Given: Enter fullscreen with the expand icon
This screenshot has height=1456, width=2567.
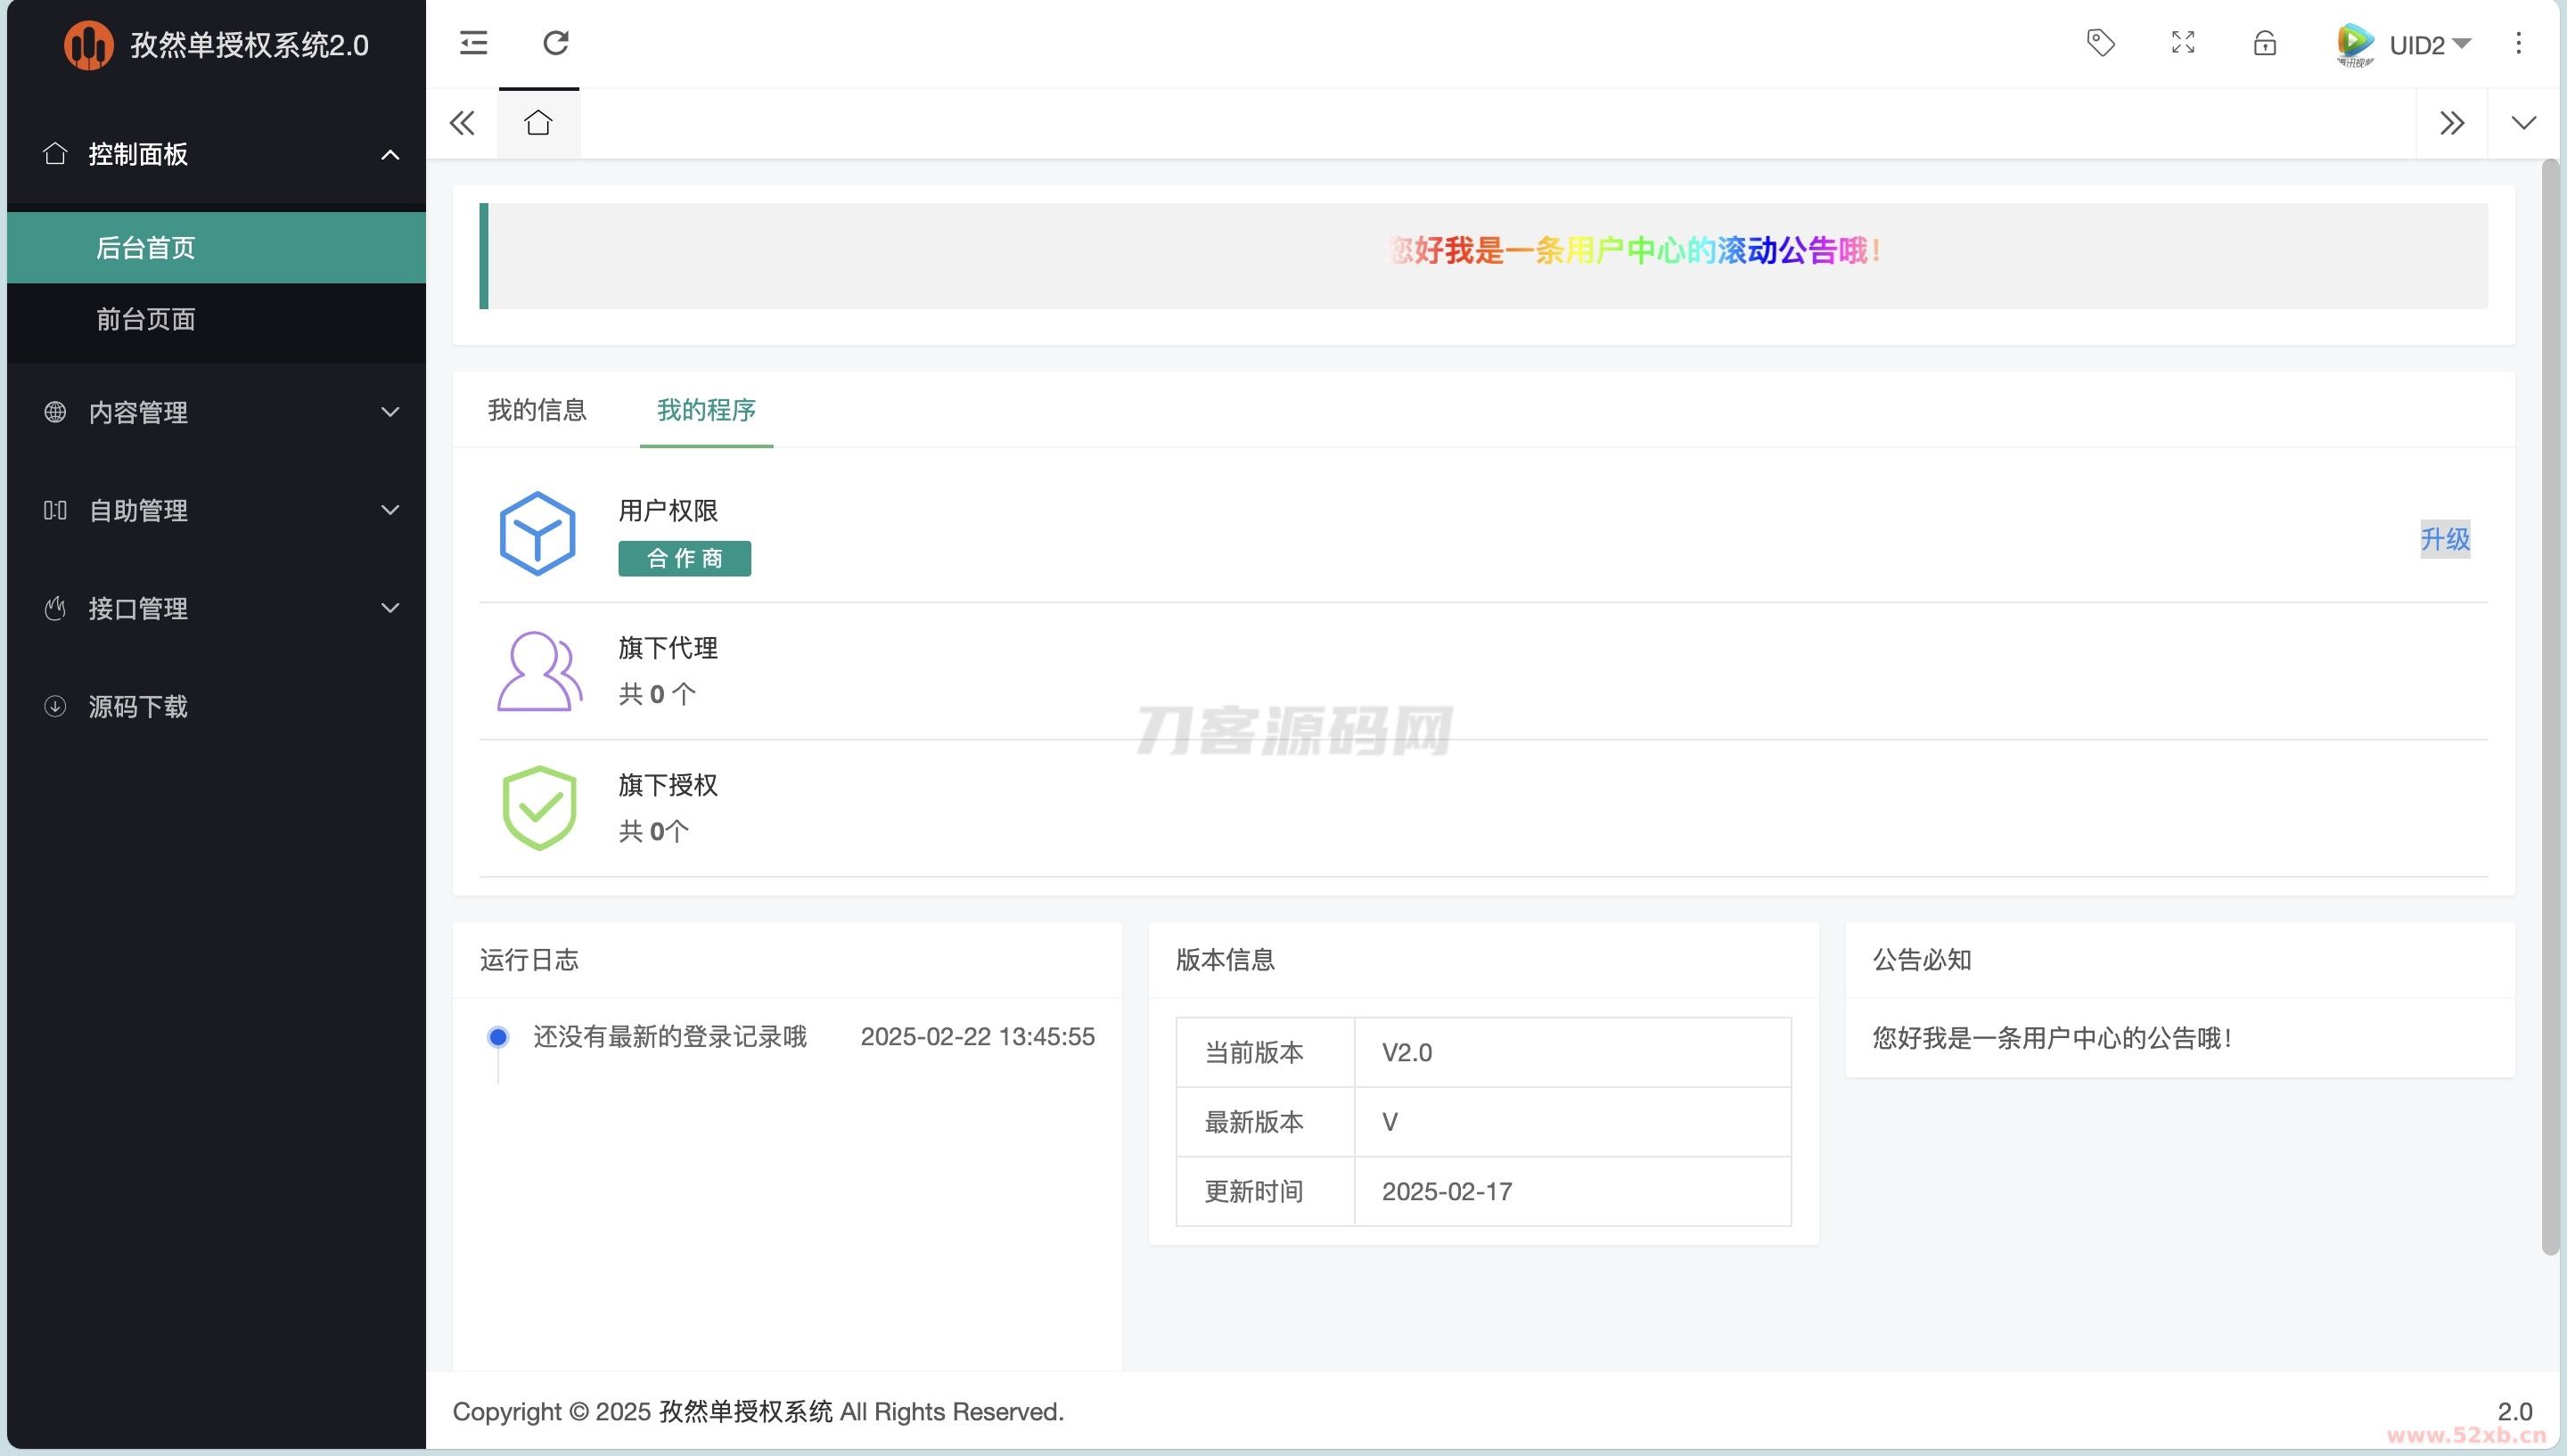Looking at the screenshot, I should coord(2183,43).
